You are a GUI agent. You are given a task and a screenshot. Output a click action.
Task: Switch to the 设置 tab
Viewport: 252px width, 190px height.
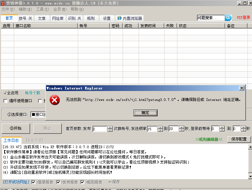tap(107, 19)
